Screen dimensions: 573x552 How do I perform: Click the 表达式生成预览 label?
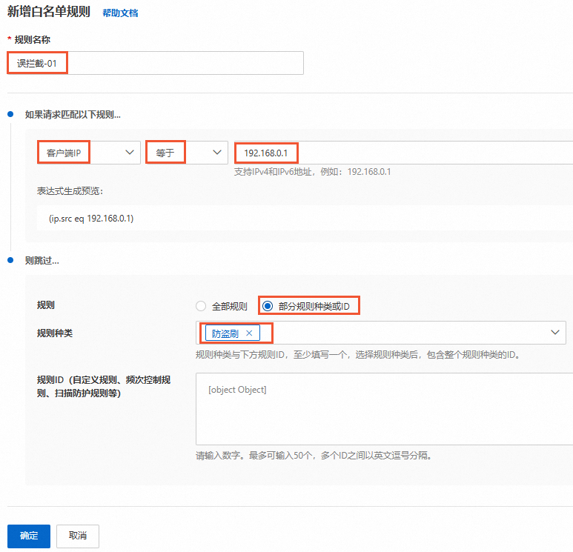pos(70,191)
